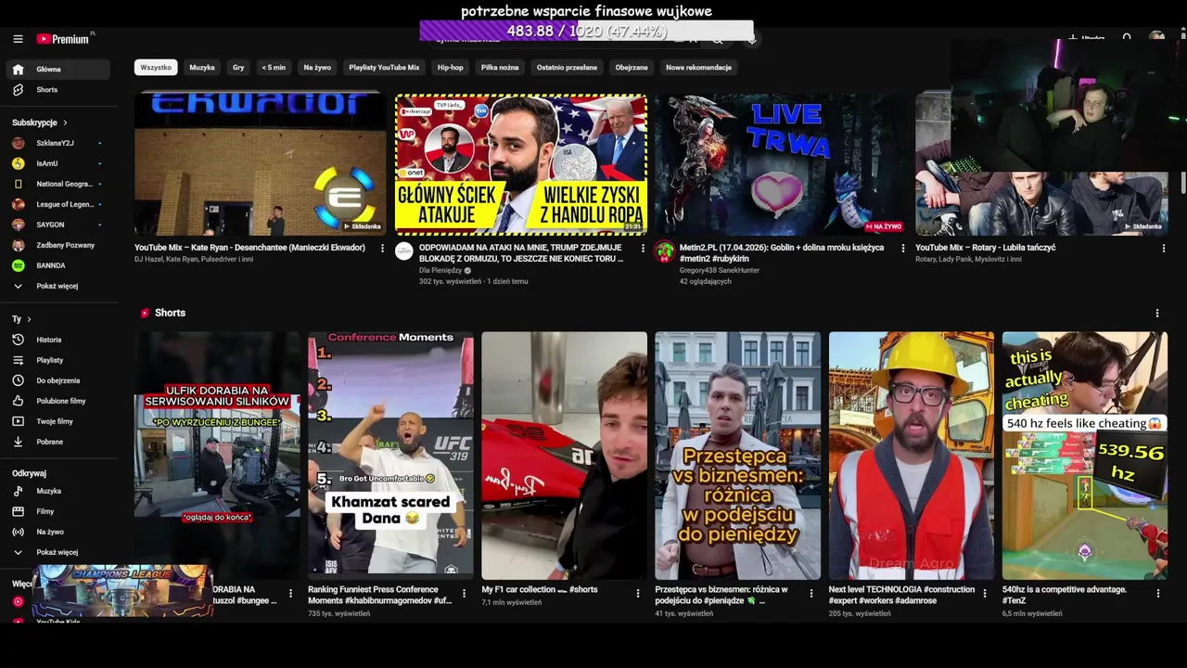The image size is (1187, 668).
Task: Open Shorts shelf more options
Action: (x=1156, y=314)
